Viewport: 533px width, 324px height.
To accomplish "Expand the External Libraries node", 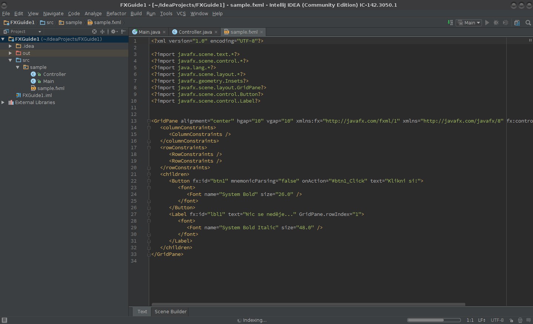I will 3,103.
